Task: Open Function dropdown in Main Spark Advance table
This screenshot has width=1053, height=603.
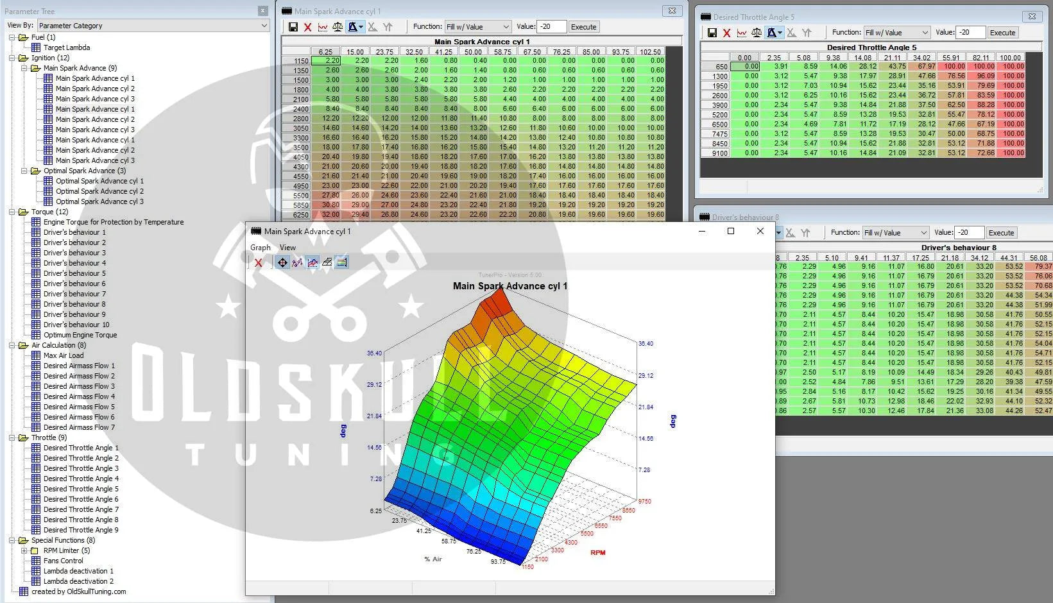Action: pos(478,27)
